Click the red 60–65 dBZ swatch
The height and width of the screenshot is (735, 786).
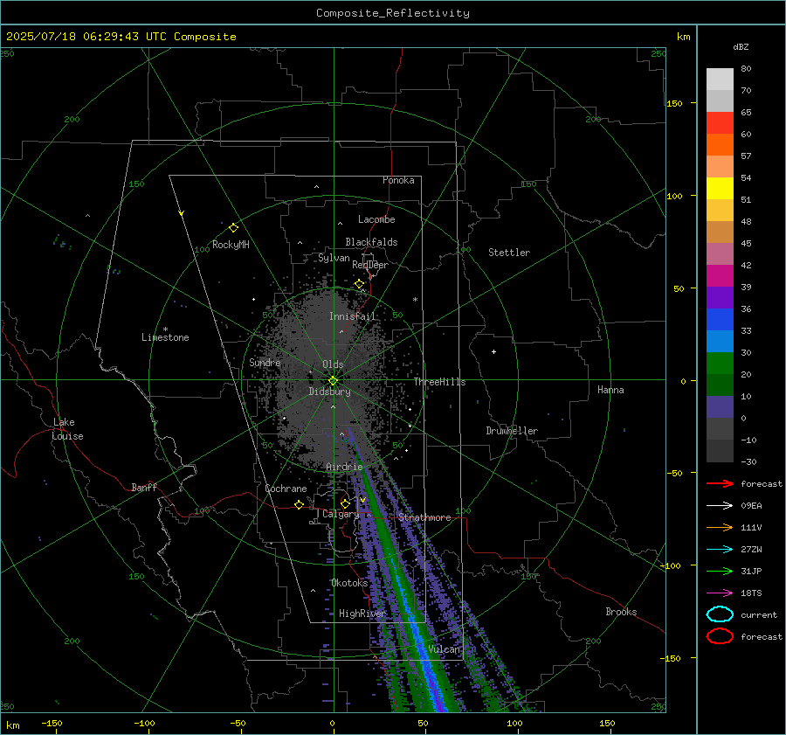(x=720, y=123)
